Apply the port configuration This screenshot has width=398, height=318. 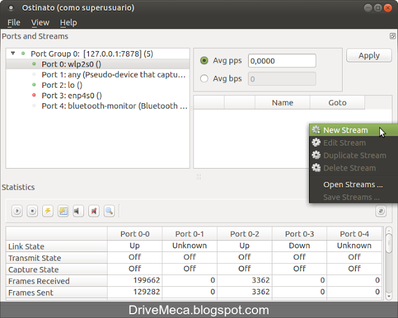click(369, 55)
